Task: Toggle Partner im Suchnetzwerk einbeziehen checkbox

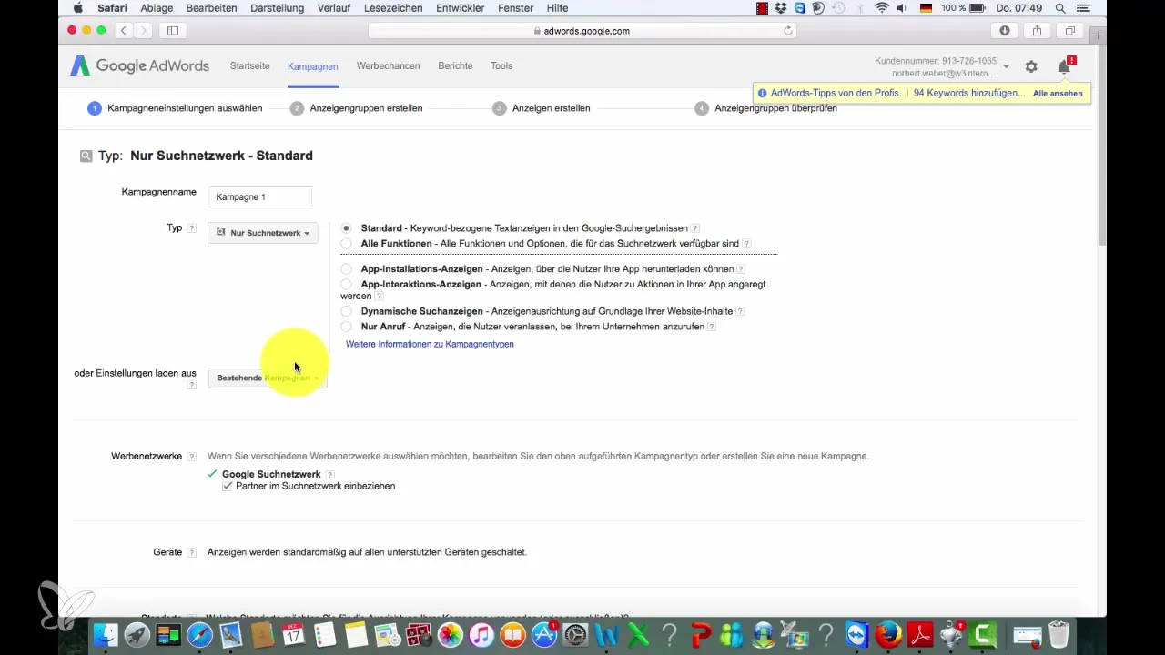Action: (x=228, y=487)
